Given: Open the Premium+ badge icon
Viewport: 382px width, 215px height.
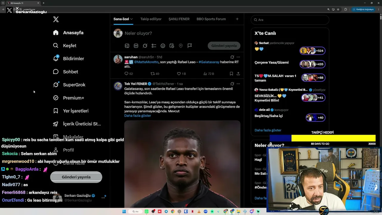Looking at the screenshot, I should 56,98.
